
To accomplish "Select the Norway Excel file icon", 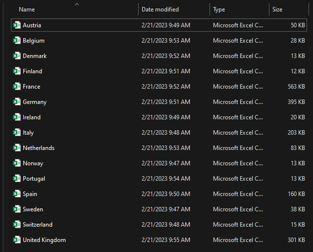I will pos(17,163).
